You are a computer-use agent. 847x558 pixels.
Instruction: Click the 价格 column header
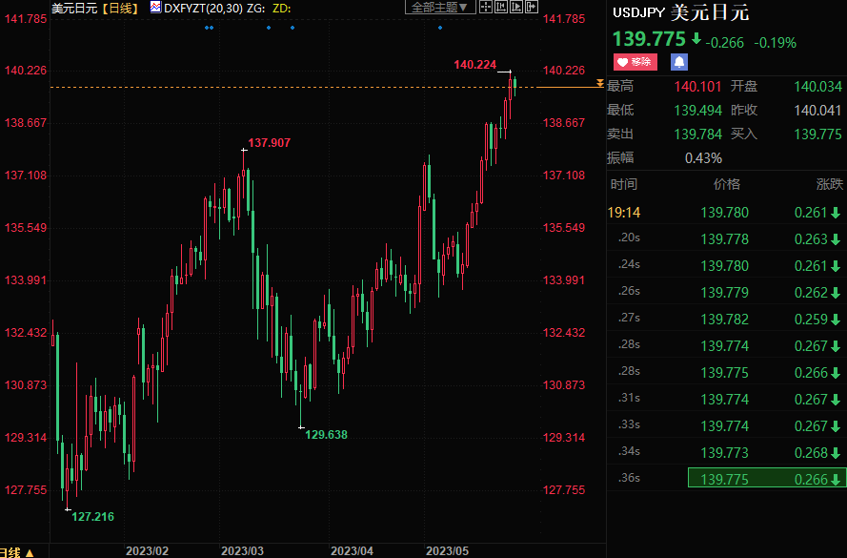coord(727,184)
